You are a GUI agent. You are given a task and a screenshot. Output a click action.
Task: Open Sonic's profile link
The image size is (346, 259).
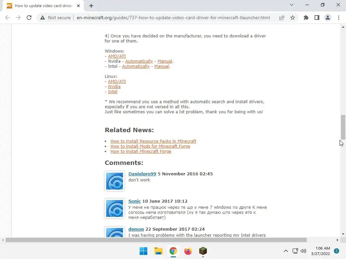[134, 201]
